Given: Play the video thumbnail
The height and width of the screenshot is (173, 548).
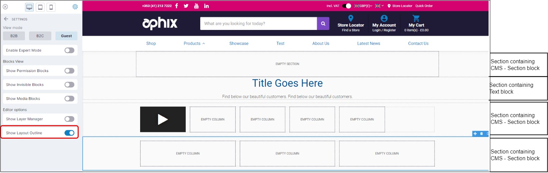Looking at the screenshot, I should point(163,119).
